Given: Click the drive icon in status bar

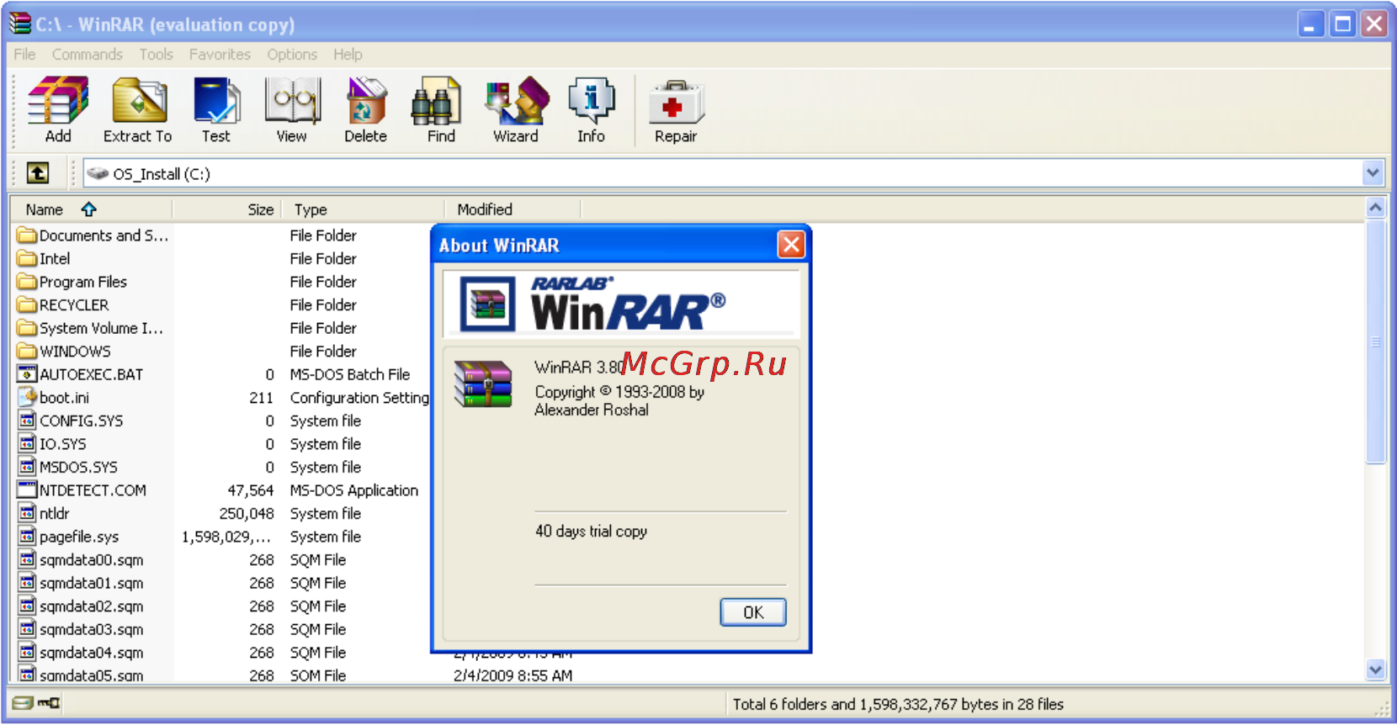Looking at the screenshot, I should [x=23, y=703].
